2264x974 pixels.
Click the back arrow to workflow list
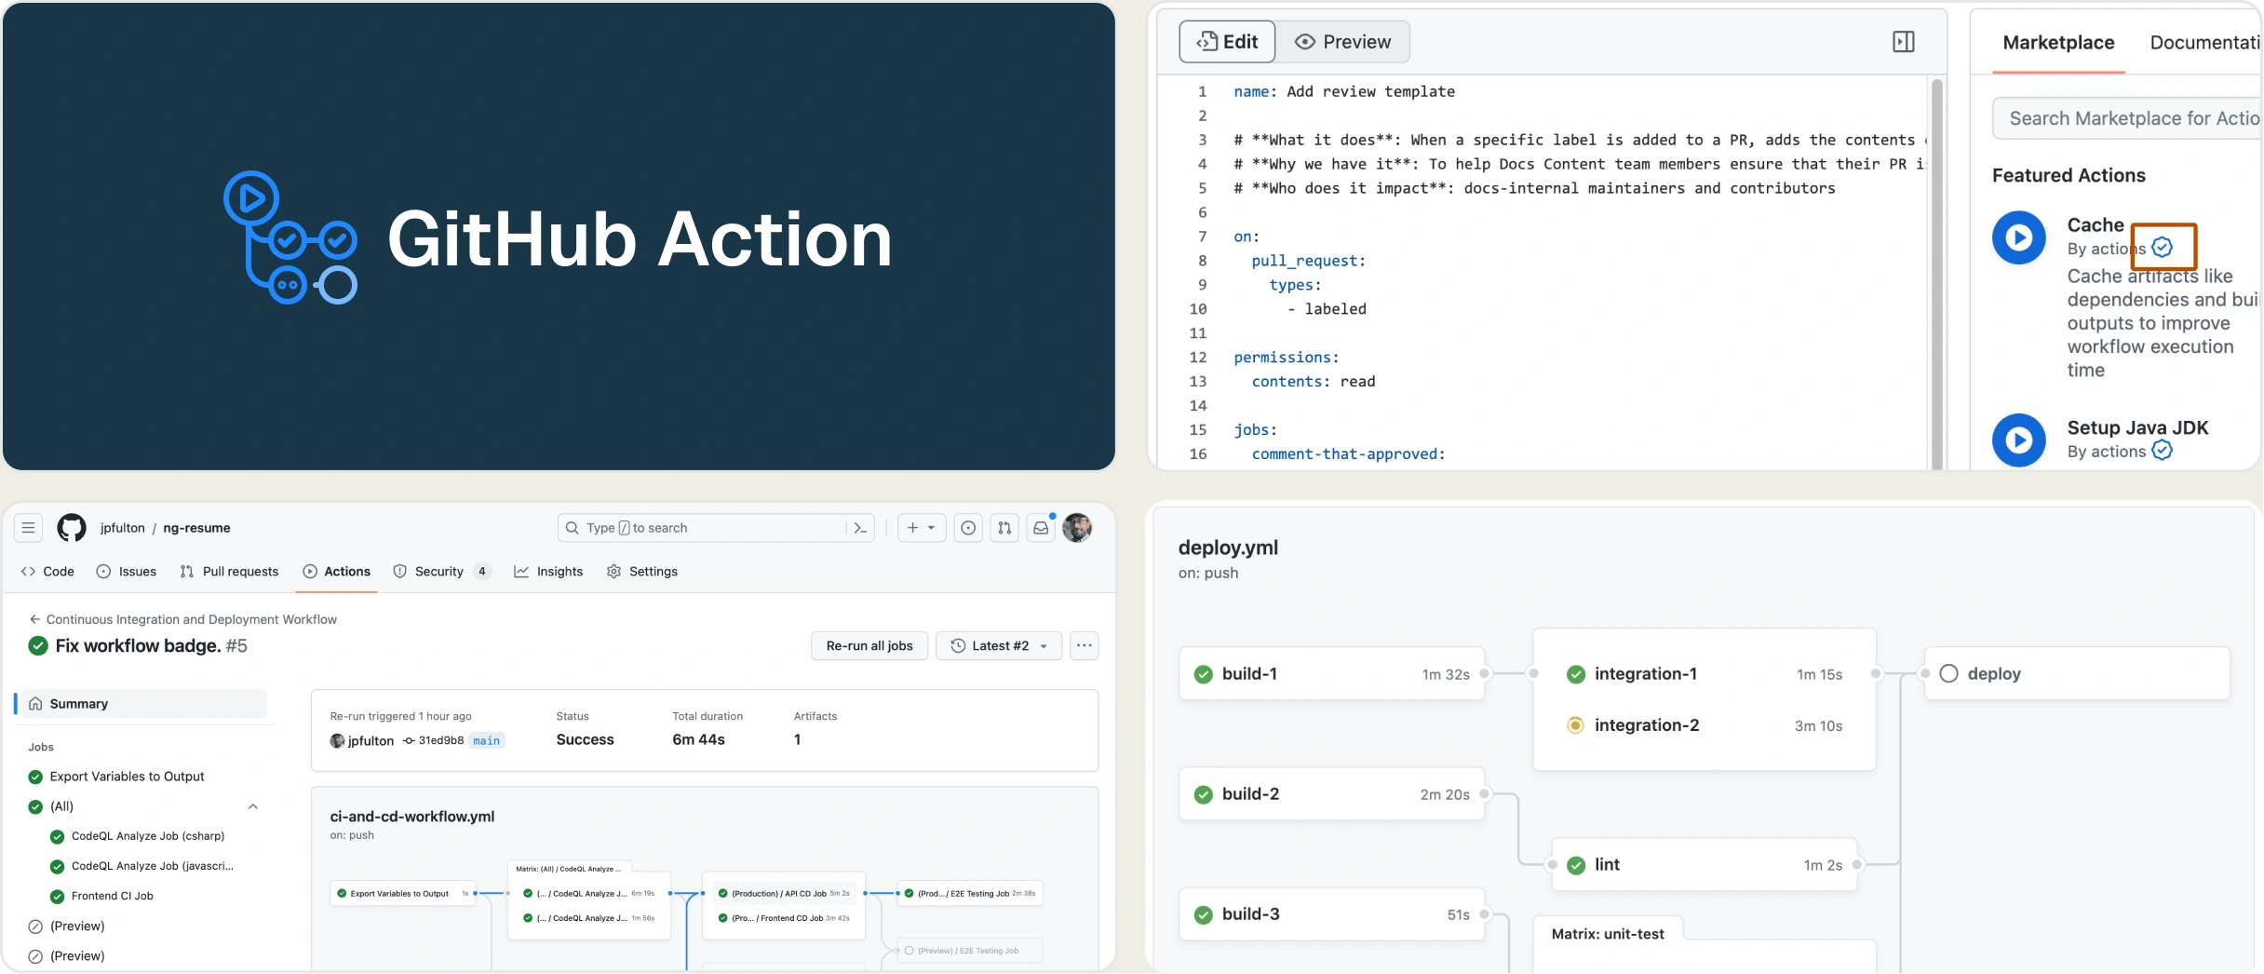(34, 619)
